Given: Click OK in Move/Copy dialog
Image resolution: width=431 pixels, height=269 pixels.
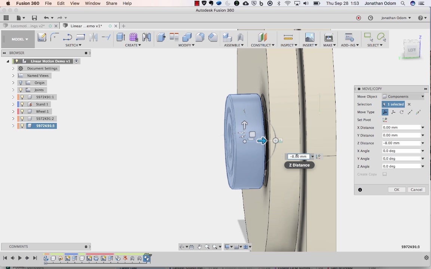Looking at the screenshot, I should [397, 190].
